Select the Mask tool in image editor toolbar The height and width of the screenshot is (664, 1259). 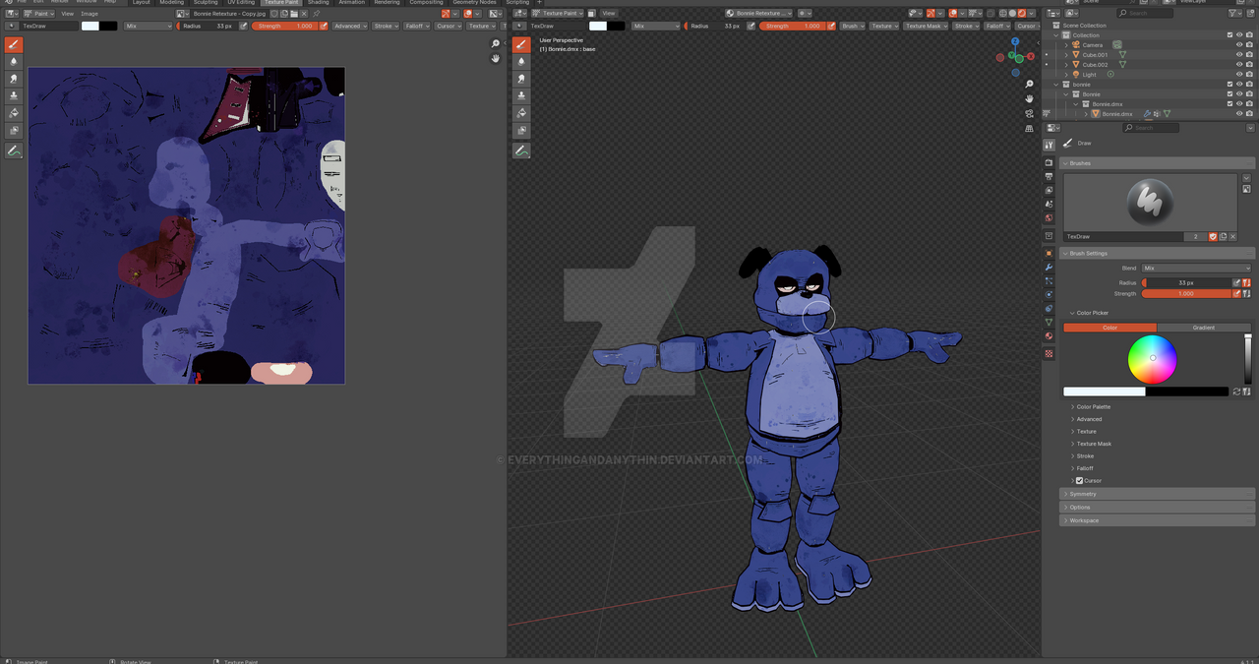14,130
